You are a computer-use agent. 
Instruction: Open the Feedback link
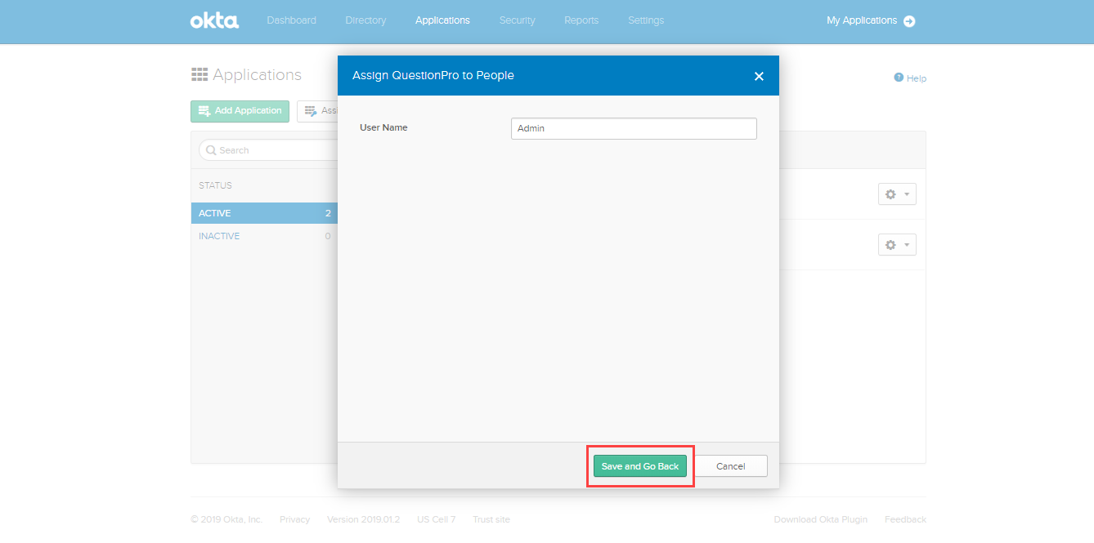pyautogui.click(x=905, y=519)
